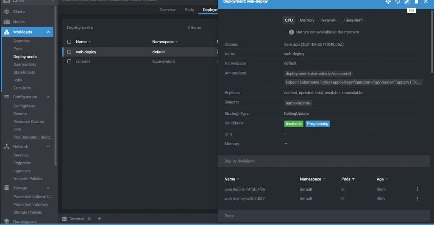434x225 pixels.
Task: Check the coredns row checkbox
Action: pyautogui.click(x=69, y=61)
